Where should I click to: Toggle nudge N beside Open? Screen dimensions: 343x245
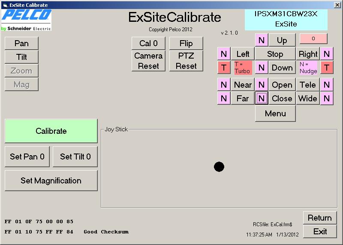[x=262, y=84]
